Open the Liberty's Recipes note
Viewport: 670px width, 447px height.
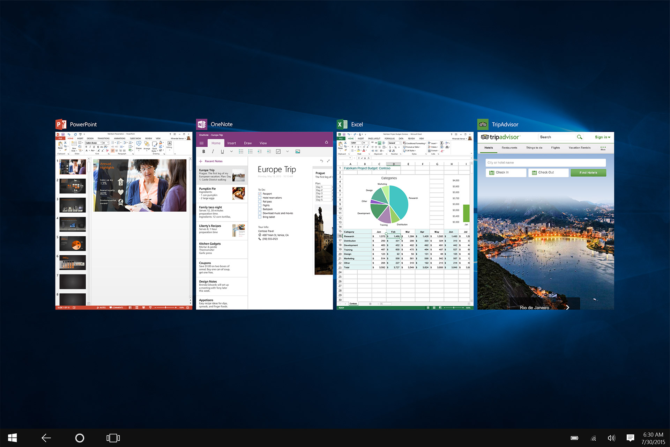click(x=222, y=230)
